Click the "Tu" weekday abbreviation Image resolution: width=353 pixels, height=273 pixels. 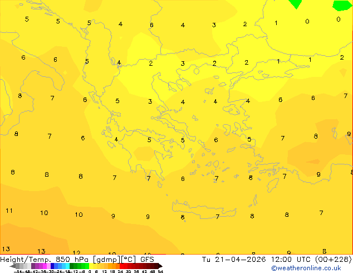pos(206,260)
